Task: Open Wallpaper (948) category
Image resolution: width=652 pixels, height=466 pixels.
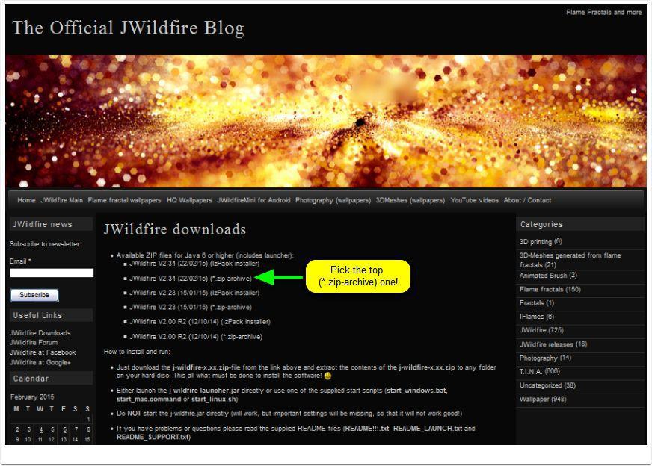Action: click(543, 399)
